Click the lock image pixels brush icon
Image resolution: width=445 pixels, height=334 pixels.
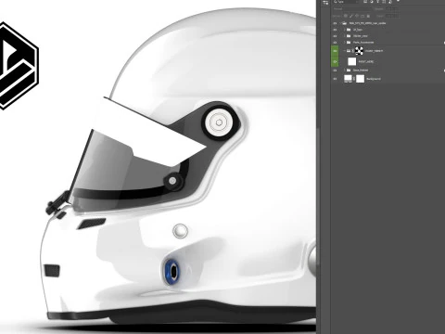click(351, 16)
